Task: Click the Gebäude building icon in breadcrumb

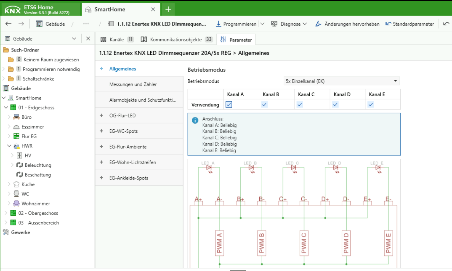Action: tap(39, 24)
